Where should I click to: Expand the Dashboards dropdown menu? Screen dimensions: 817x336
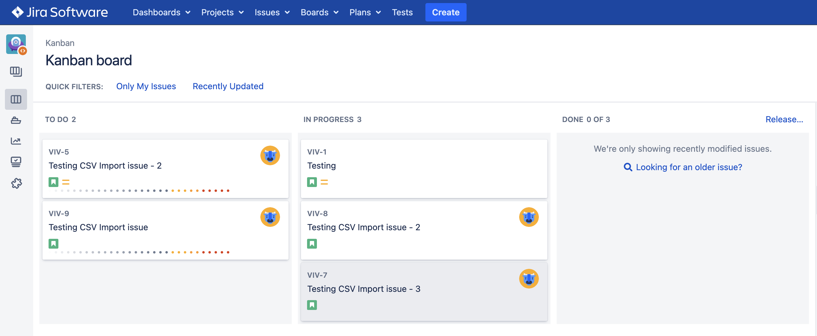point(161,12)
